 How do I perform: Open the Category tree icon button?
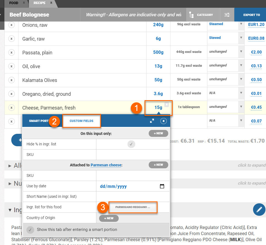click(192, 15)
